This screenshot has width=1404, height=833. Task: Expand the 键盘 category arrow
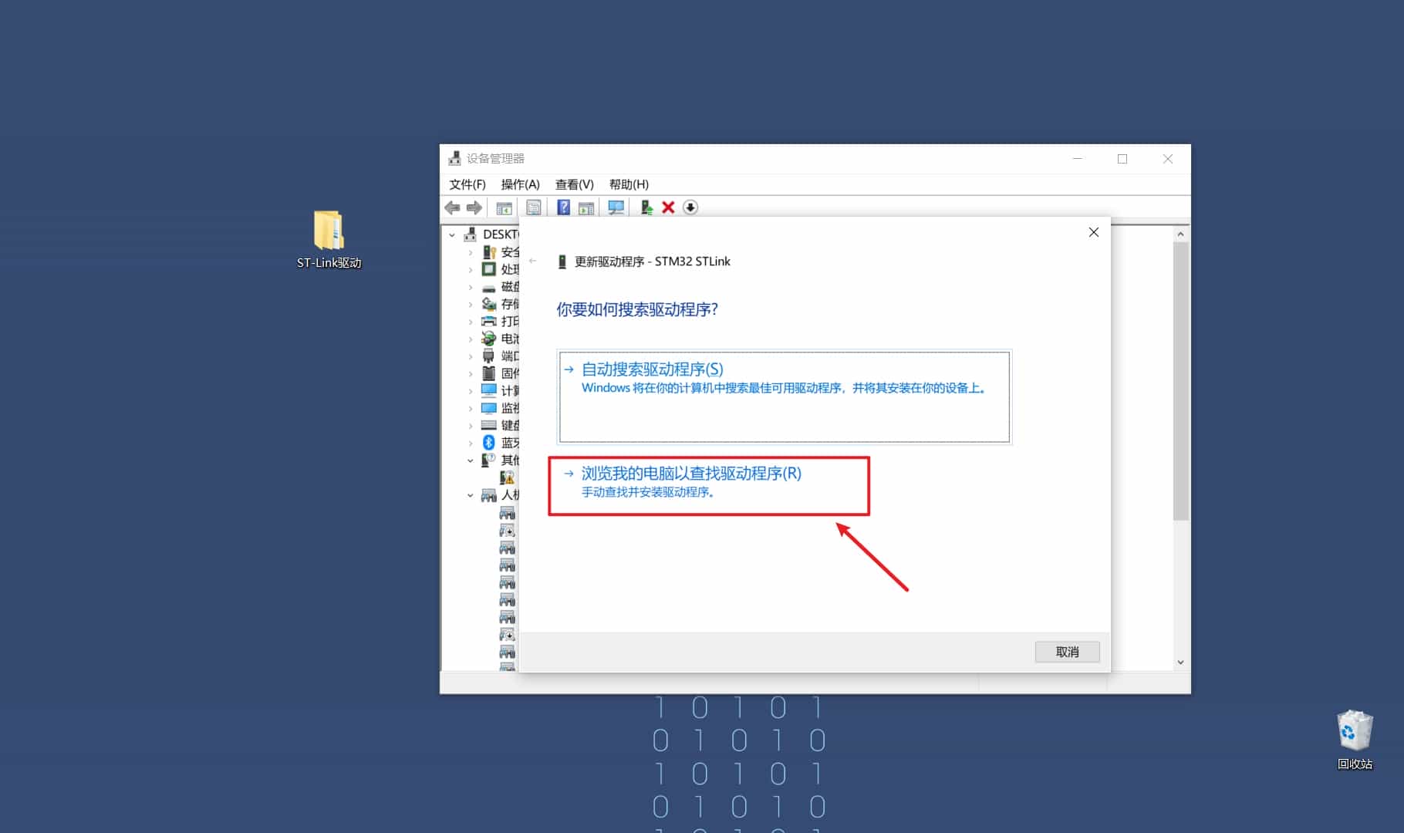[471, 425]
